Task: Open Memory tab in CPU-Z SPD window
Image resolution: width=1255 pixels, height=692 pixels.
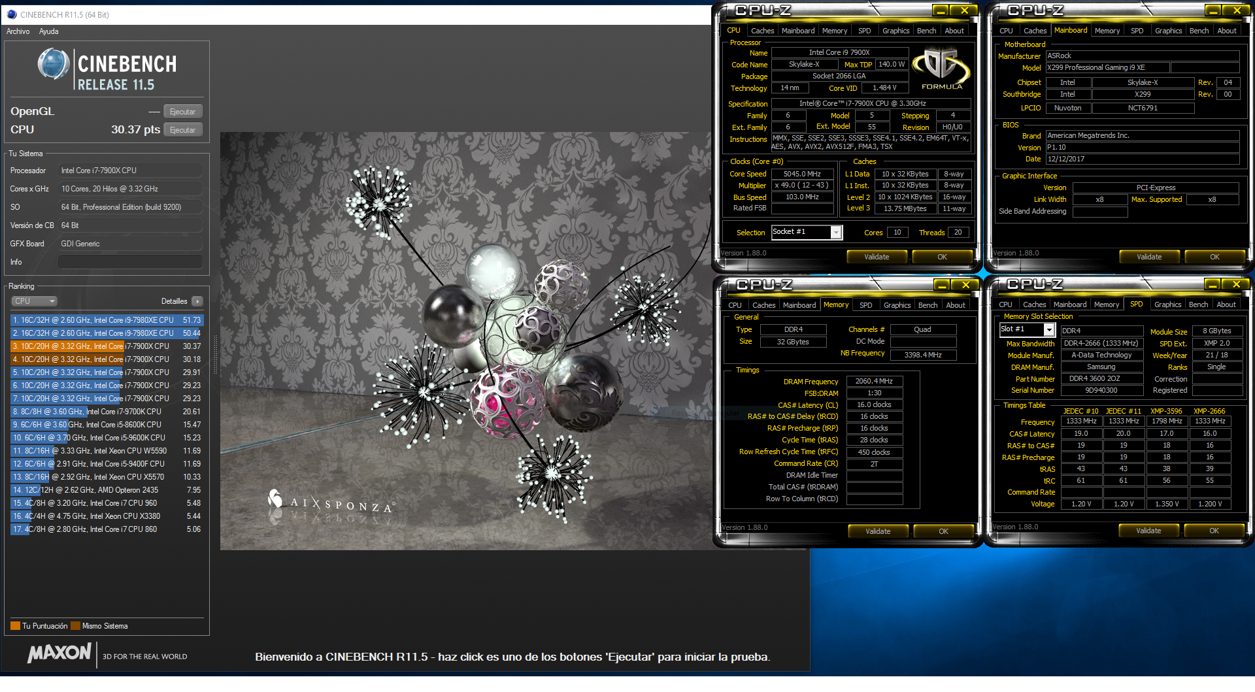Action: [x=1106, y=305]
